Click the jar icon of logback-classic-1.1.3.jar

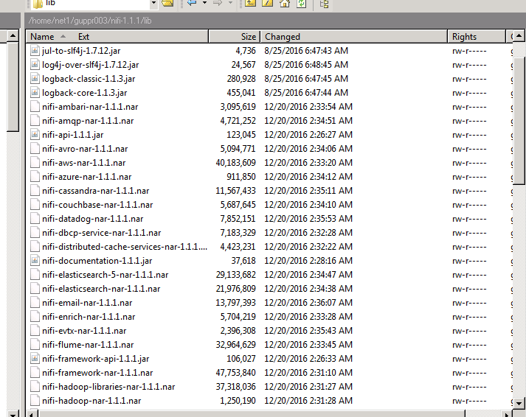click(35, 79)
